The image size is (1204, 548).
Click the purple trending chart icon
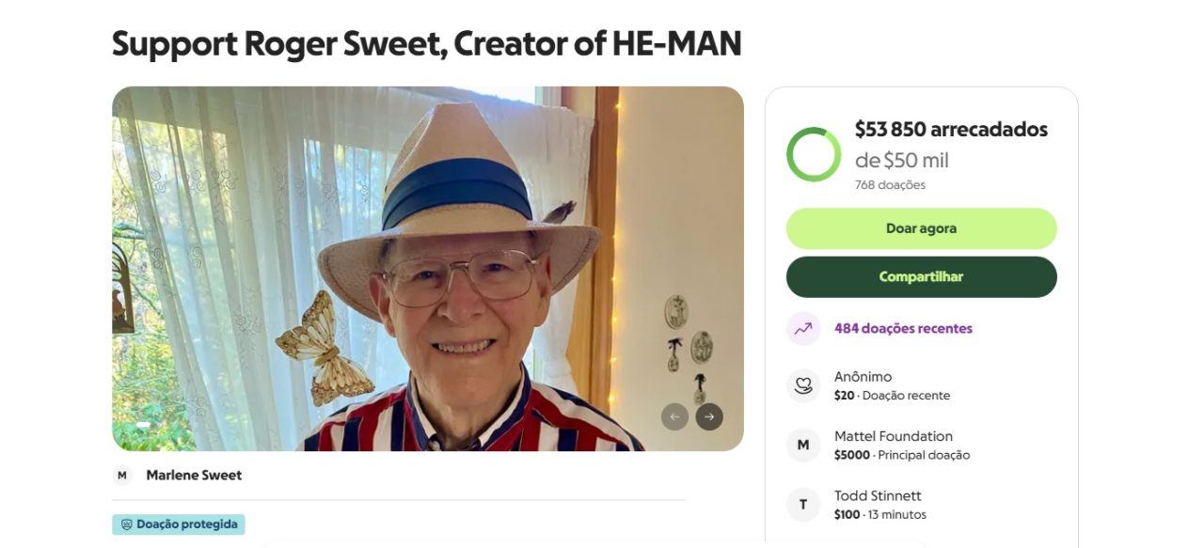[x=803, y=328]
